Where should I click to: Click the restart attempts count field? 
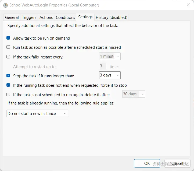click(x=103, y=66)
